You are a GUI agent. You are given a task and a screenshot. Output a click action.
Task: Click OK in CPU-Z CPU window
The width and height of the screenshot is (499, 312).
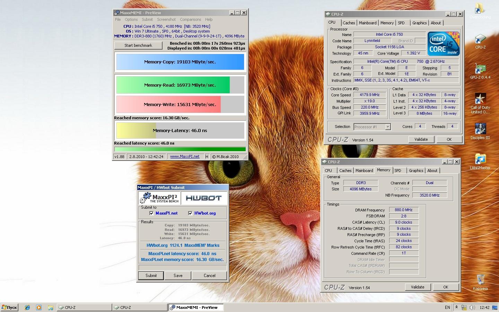click(449, 139)
